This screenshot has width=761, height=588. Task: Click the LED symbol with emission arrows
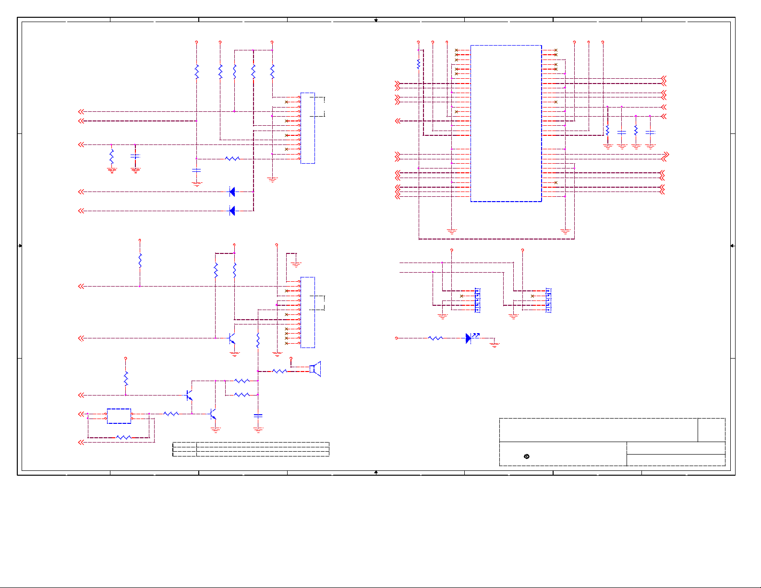[x=472, y=338]
